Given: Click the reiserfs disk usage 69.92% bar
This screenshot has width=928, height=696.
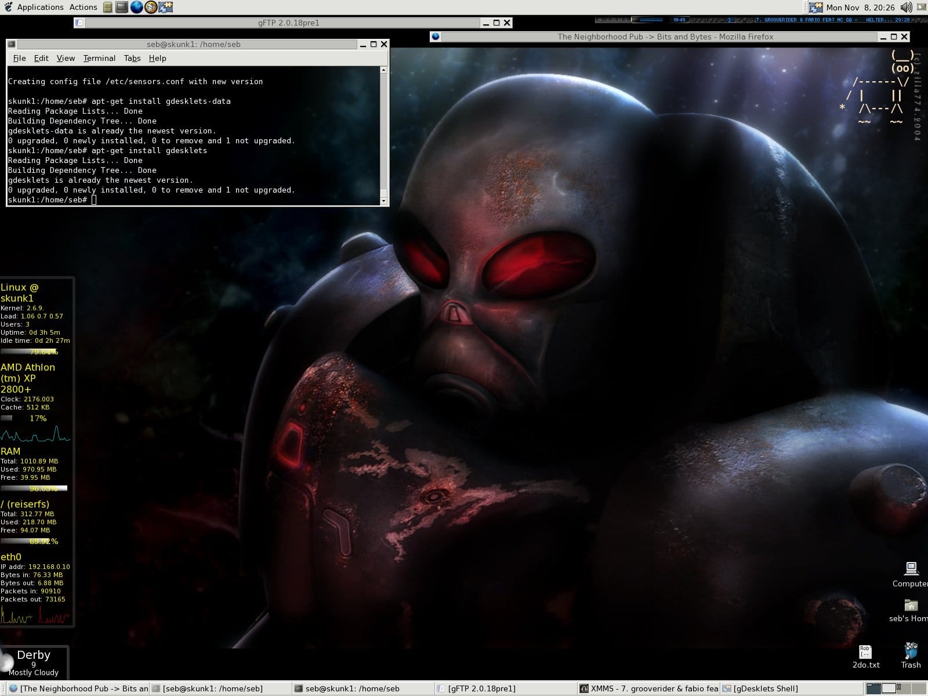Looking at the screenshot, I should tap(30, 541).
